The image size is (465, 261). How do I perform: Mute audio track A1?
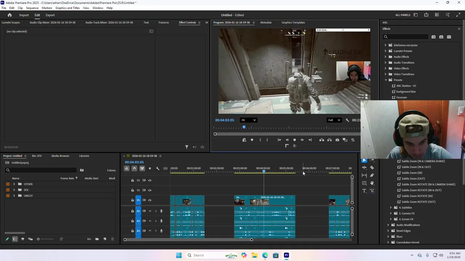[150, 211]
